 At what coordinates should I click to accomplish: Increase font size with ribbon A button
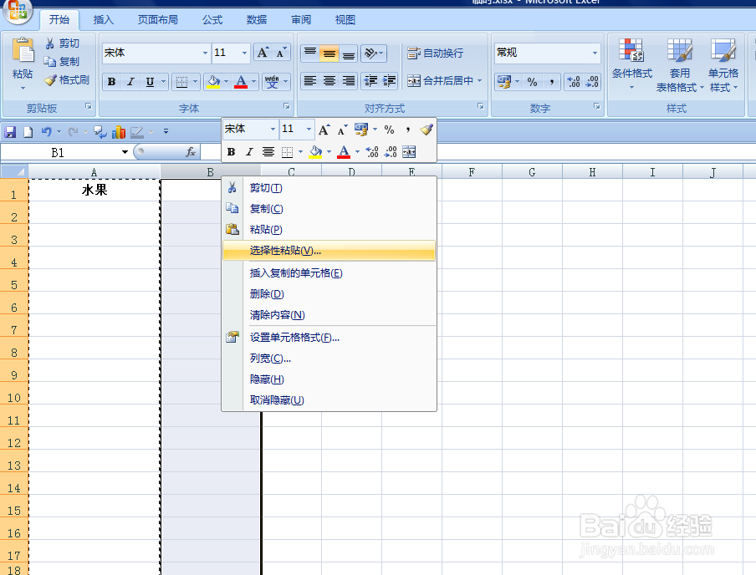click(x=263, y=53)
